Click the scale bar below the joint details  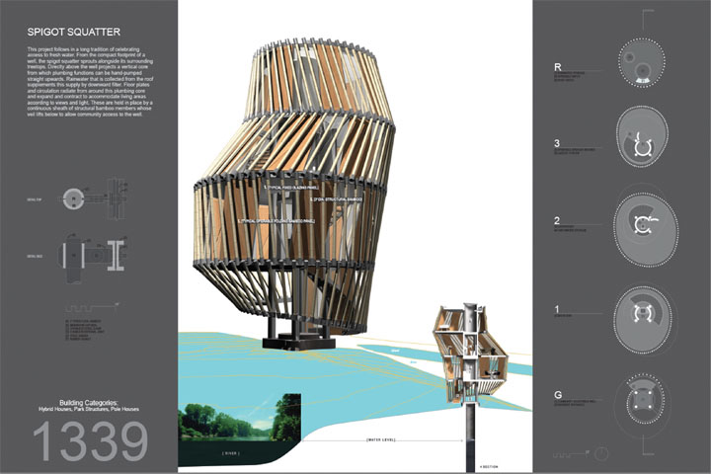click(82, 293)
